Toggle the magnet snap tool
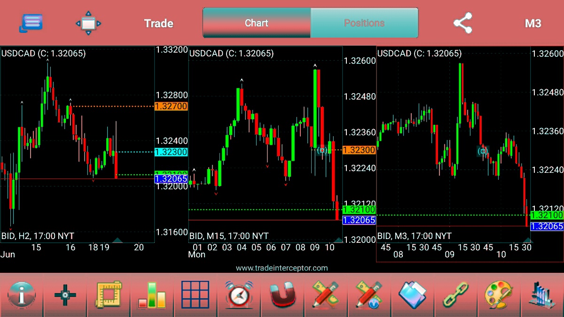 point(282,295)
